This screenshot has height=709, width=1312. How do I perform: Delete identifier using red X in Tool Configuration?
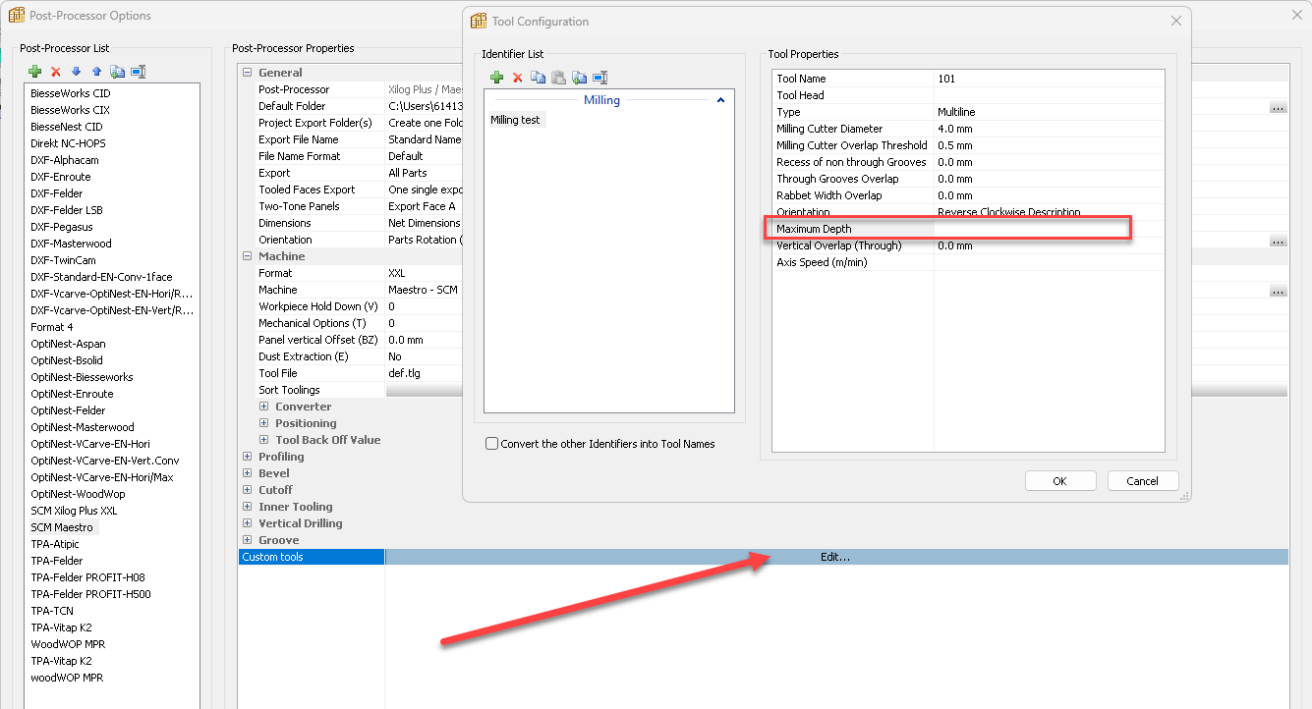pyautogui.click(x=517, y=78)
